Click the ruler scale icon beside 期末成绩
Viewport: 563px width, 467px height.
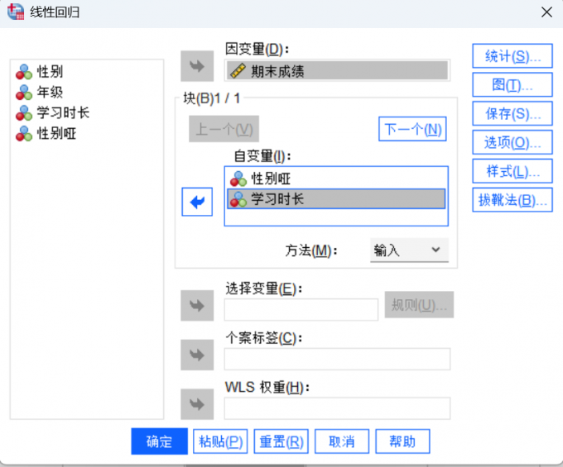(x=238, y=70)
